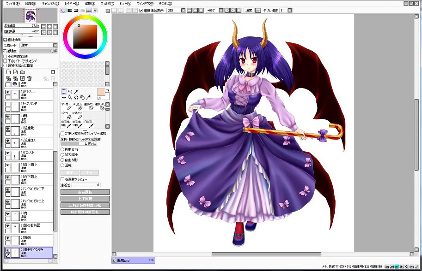Choose the マーカー (marker) brush
Image resolution: width=422 pixels, height=271 pixels.
[x=67, y=106]
